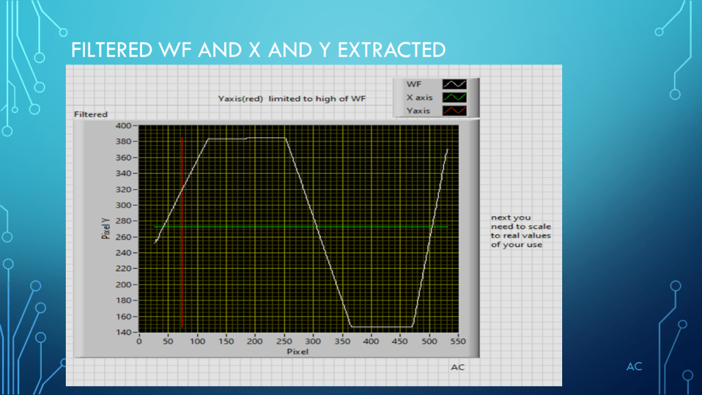The width and height of the screenshot is (702, 395).
Task: Select the slide title Filtered WF text
Action: click(258, 50)
